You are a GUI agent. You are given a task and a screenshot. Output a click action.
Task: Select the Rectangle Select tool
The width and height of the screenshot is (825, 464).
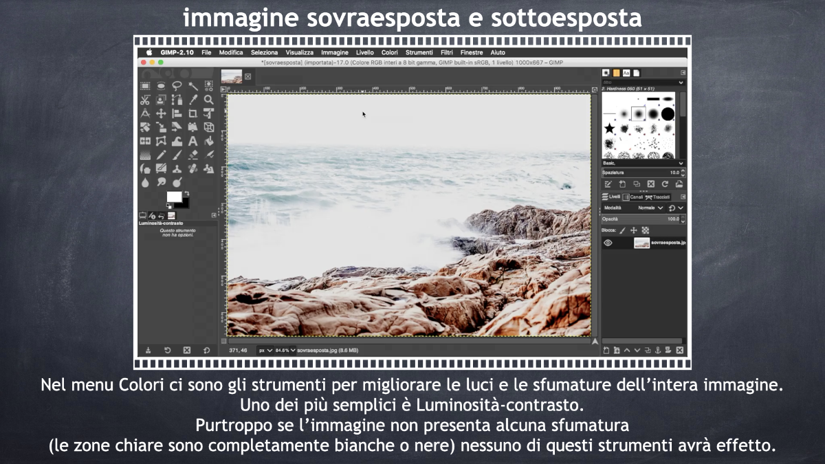(x=145, y=86)
